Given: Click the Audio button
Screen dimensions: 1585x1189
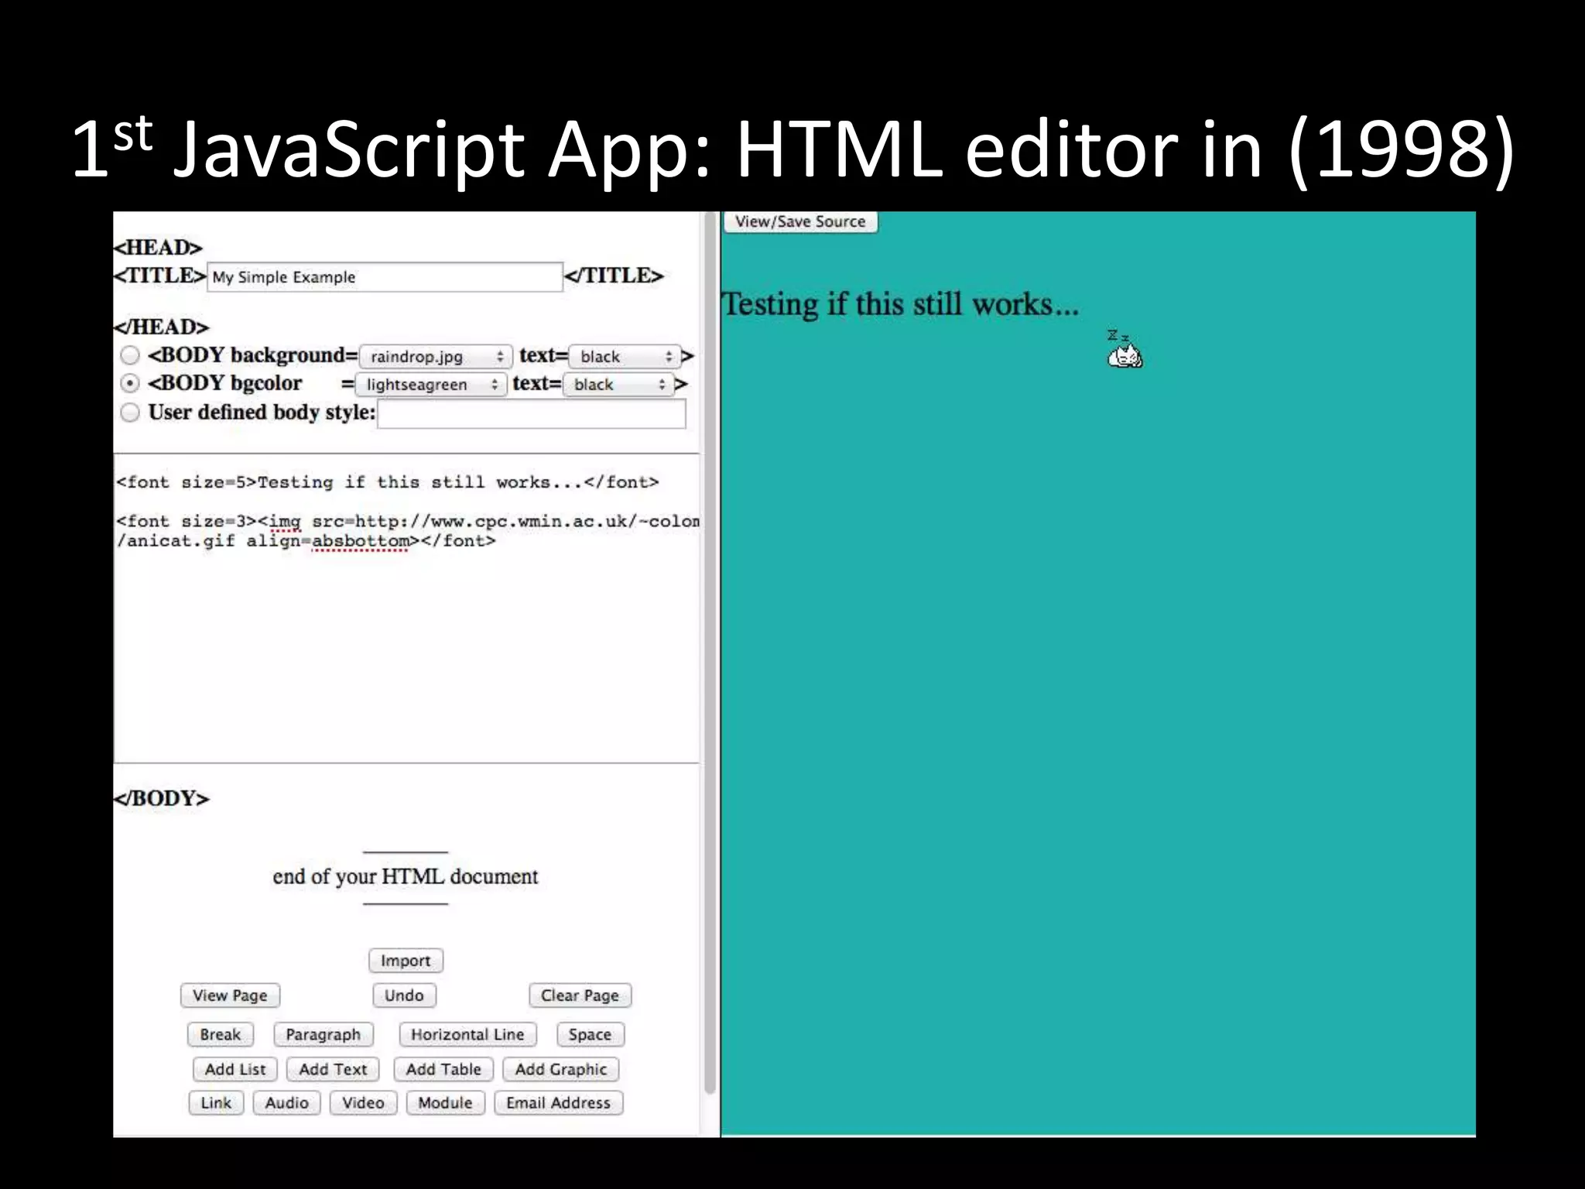Looking at the screenshot, I should (286, 1103).
